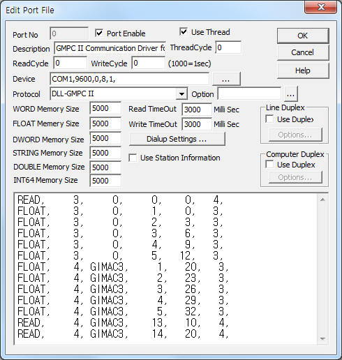Open the Protocol dropdown list

point(181,94)
